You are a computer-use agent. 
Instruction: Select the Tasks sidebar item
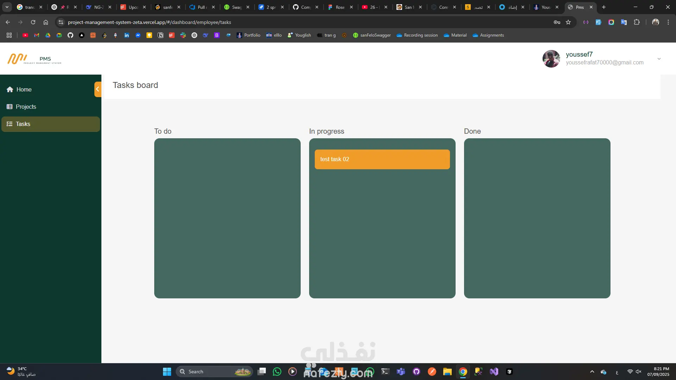coord(23,124)
